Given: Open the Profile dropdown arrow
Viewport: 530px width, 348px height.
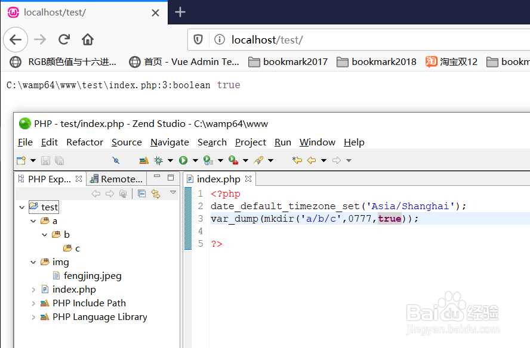Looking at the screenshot, I should [x=220, y=160].
